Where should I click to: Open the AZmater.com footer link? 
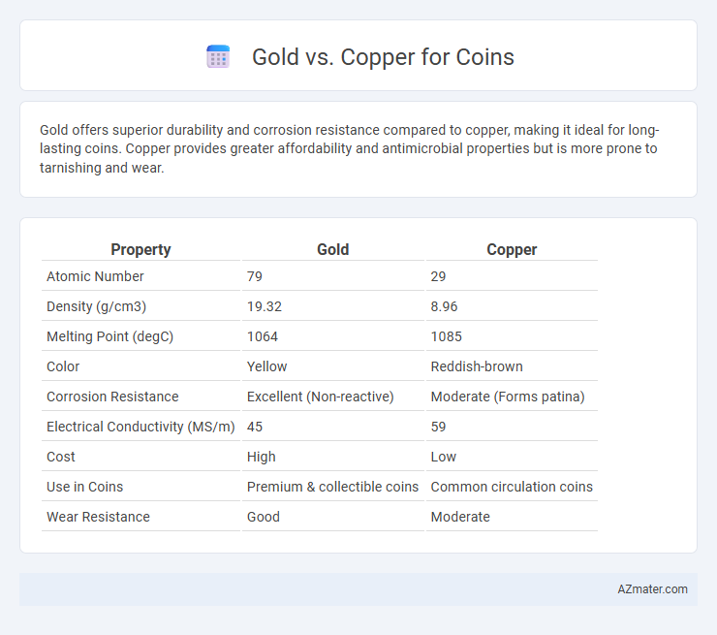652,588
